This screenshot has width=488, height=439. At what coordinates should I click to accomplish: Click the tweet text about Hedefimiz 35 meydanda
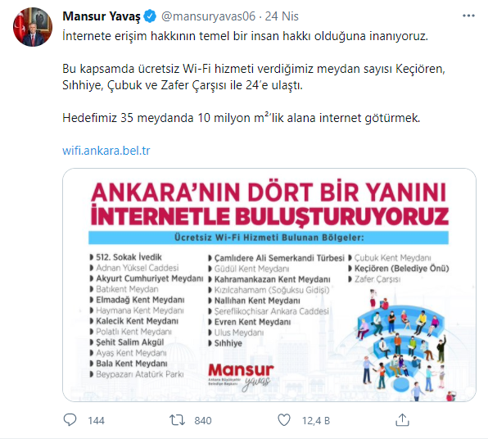[242, 118]
